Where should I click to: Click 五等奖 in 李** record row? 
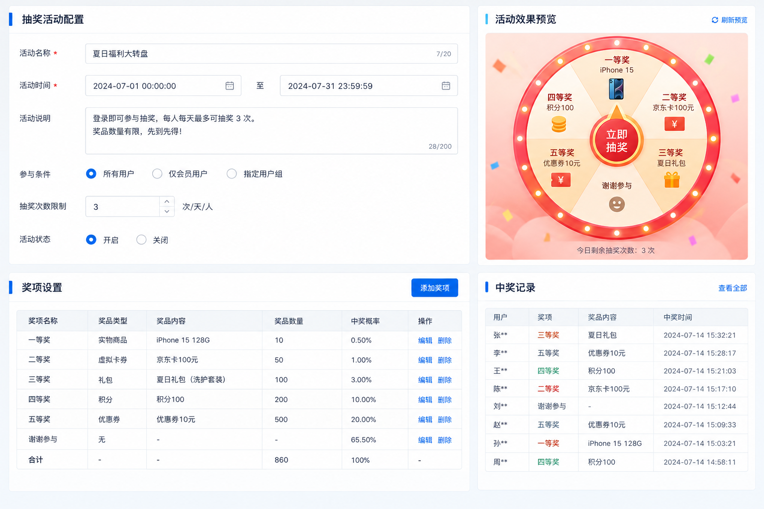point(548,353)
